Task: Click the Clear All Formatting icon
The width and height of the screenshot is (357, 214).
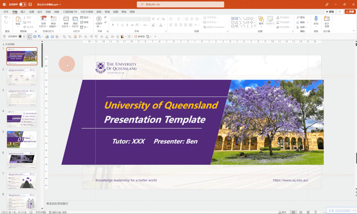Action: pos(163,19)
